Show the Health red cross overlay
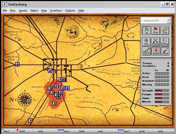Image resolution: width=176 pixels, height=134 pixels. point(156,51)
